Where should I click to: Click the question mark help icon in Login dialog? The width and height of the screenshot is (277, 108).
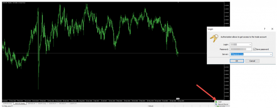click(x=265, y=29)
